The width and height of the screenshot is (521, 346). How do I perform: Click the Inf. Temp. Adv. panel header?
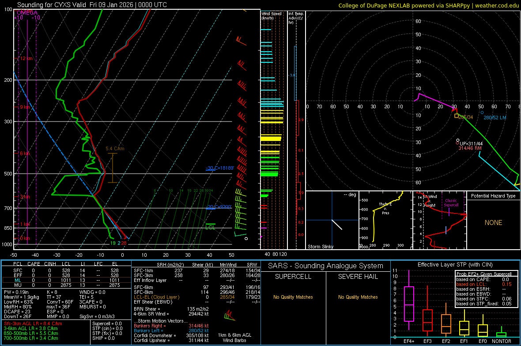(x=296, y=18)
